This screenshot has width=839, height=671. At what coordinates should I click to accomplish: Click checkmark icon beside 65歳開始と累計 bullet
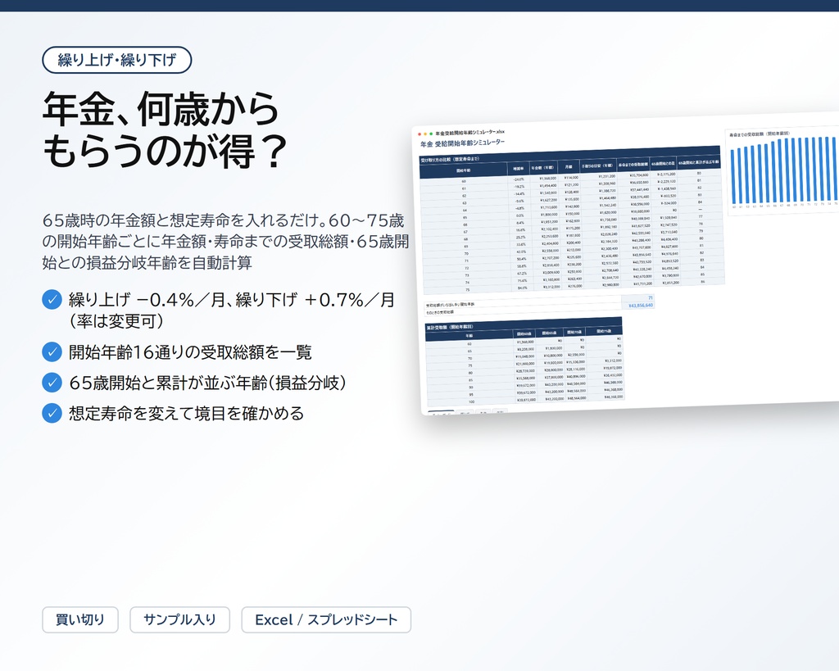point(52,383)
